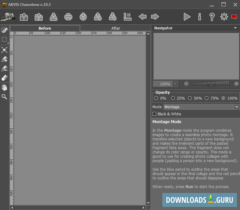Expand the 100% zoom level dropdown
The image size is (240, 210).
click(175, 84)
